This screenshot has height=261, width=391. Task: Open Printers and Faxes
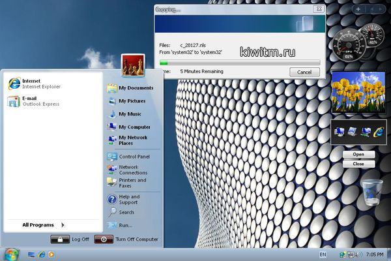click(126, 183)
